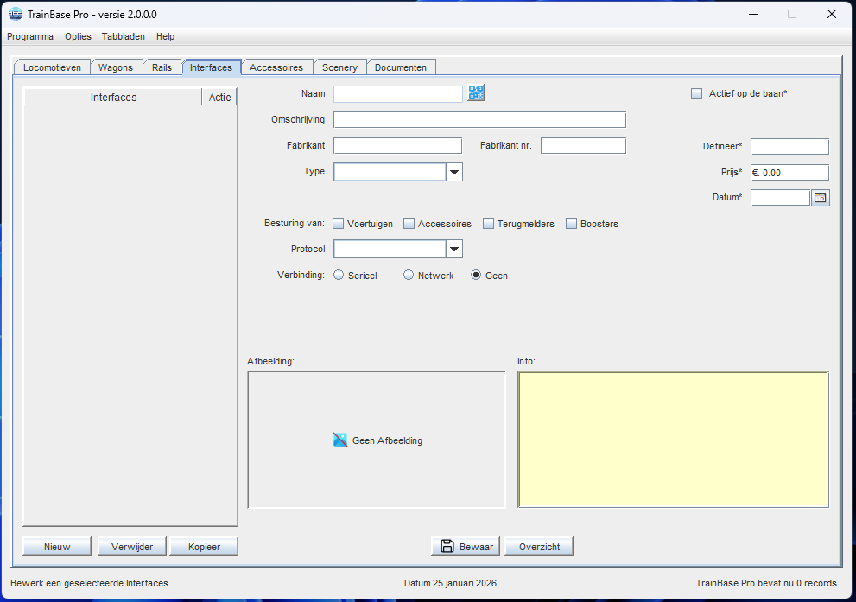The image size is (856, 602).
Task: Click the Verwijder button
Action: 131,547
